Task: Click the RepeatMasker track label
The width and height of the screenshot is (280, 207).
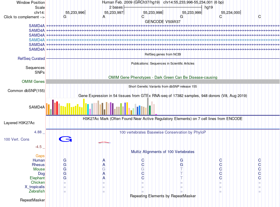Action: tap(32, 200)
